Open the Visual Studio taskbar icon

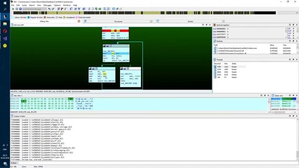click(x=5, y=38)
